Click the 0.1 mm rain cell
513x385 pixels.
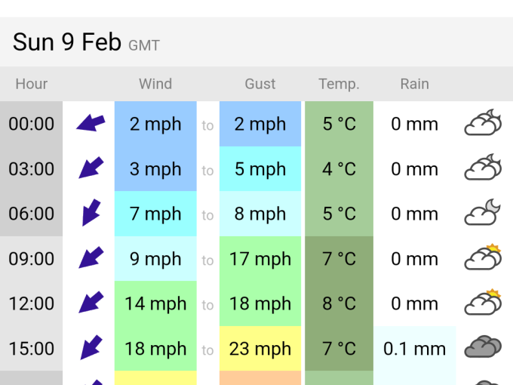(x=414, y=349)
